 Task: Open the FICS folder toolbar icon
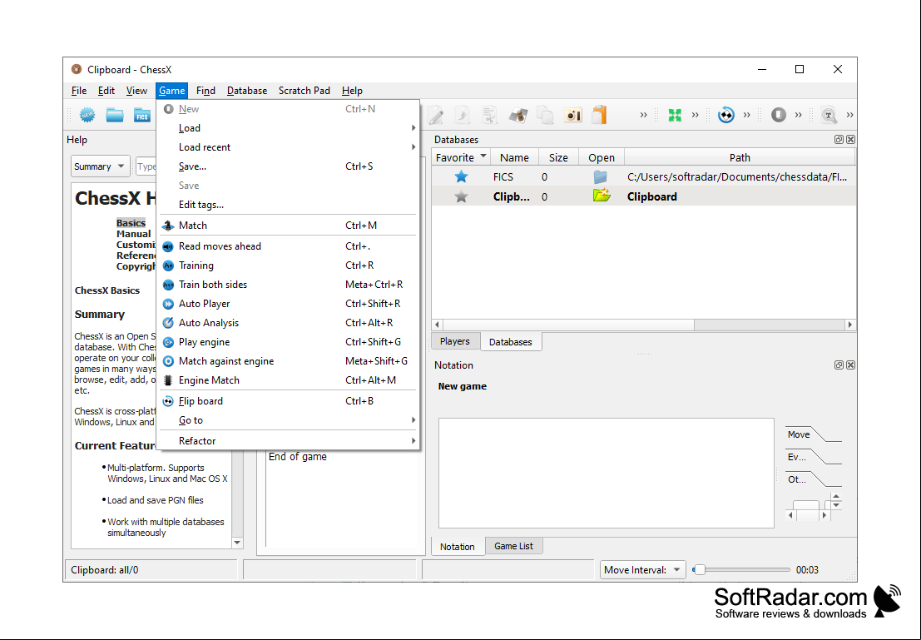[142, 115]
